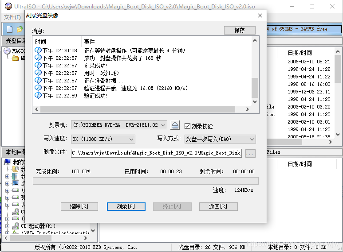Image resolution: width=343 pixels, height=252 pixels.
Task: Open the 写入方式 光盘一次写入(DAO) dropdown
Action: tap(220, 139)
